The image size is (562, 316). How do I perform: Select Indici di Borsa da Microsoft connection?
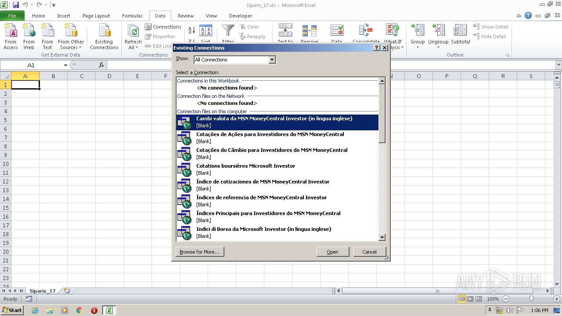point(277,233)
